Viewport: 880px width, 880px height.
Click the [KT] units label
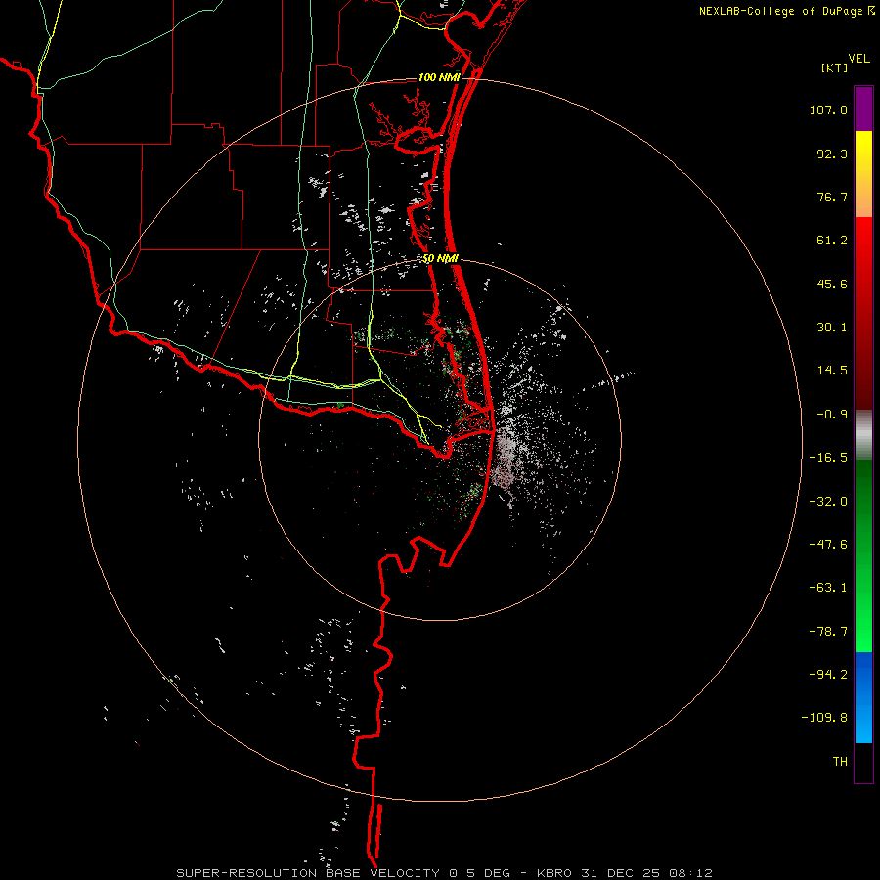(834, 67)
